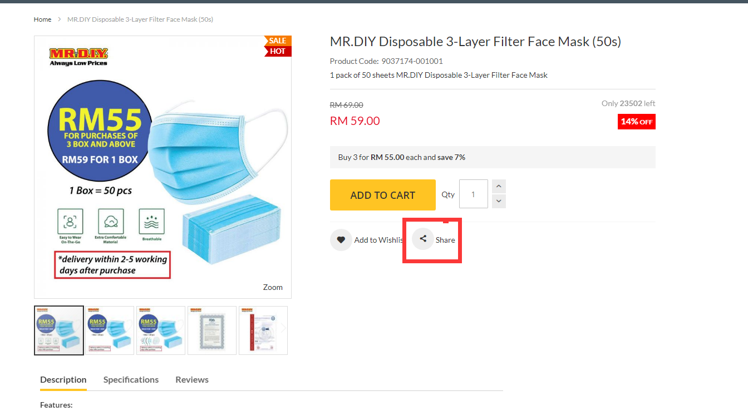
Task: View the FDA certificate thumbnail
Action: (x=212, y=330)
